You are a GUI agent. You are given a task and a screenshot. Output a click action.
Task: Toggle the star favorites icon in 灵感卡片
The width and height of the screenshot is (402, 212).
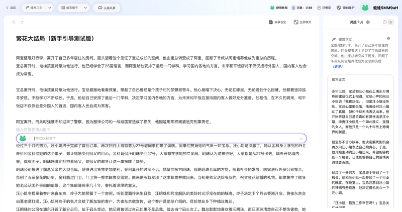[390, 22]
